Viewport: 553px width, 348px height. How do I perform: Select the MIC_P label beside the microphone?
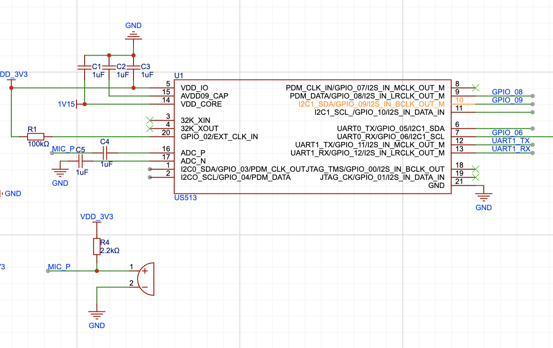pyautogui.click(x=59, y=267)
